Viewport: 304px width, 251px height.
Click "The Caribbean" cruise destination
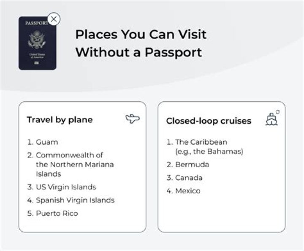[202, 142]
